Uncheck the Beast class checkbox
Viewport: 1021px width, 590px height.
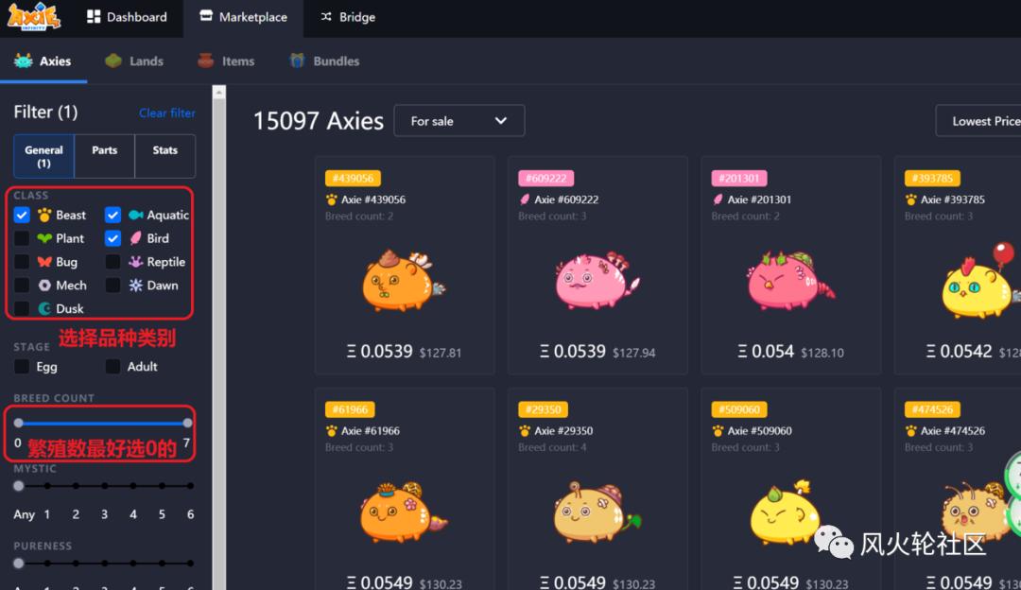pos(22,215)
